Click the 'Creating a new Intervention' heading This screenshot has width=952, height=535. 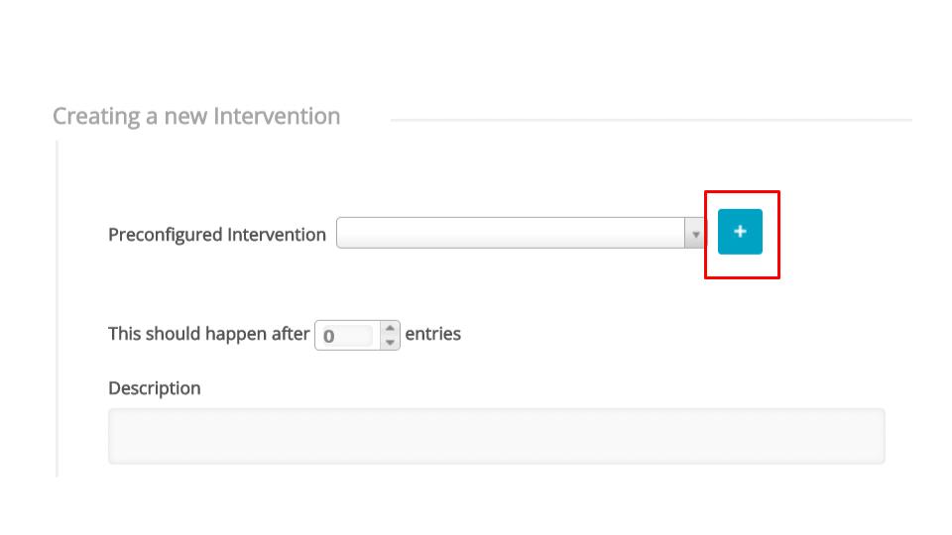coord(195,117)
